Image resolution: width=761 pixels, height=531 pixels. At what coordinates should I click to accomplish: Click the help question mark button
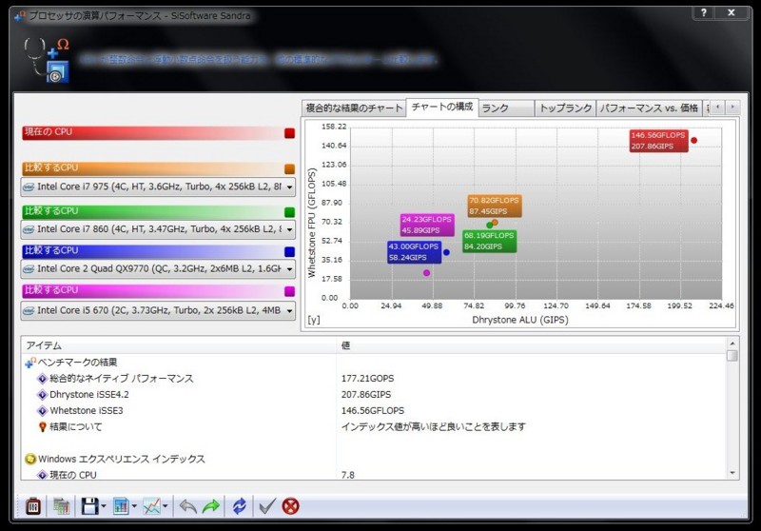click(x=704, y=12)
